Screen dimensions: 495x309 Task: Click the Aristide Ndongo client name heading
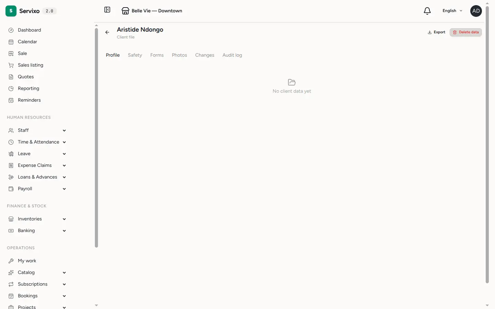click(140, 30)
